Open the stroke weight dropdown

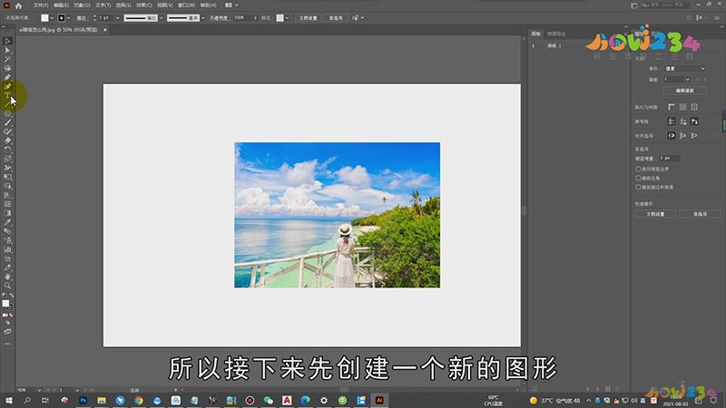point(118,18)
